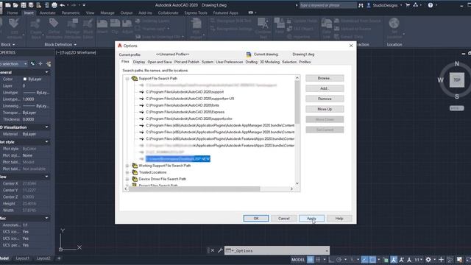Open the Home ribbon tab
This screenshot has width=471, height=265.
pyautogui.click(x=13, y=13)
